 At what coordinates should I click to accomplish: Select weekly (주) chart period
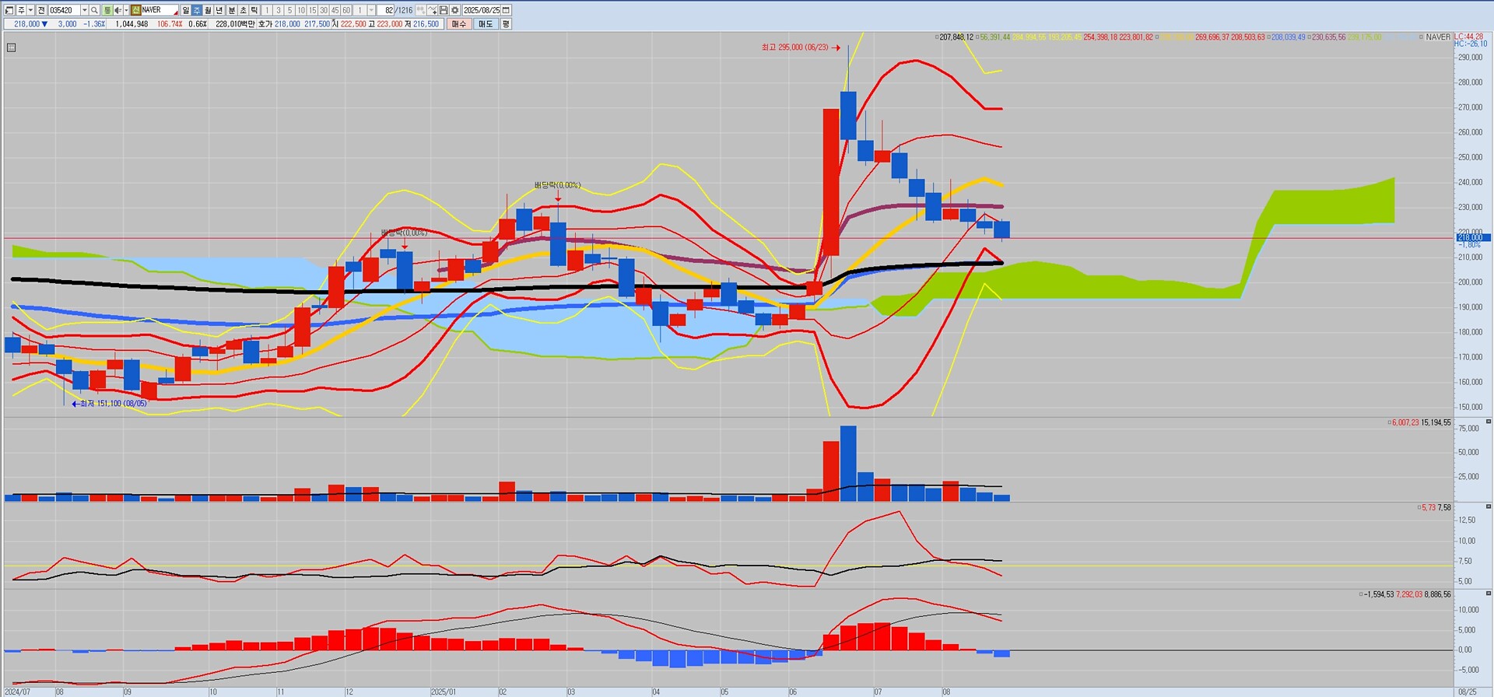(197, 10)
